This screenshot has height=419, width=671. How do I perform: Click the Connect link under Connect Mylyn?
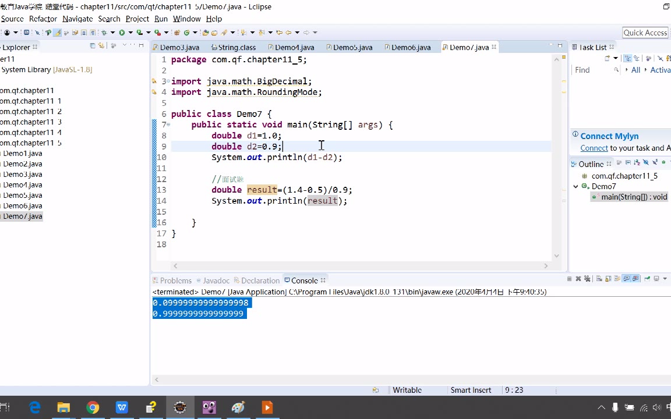[x=594, y=148]
